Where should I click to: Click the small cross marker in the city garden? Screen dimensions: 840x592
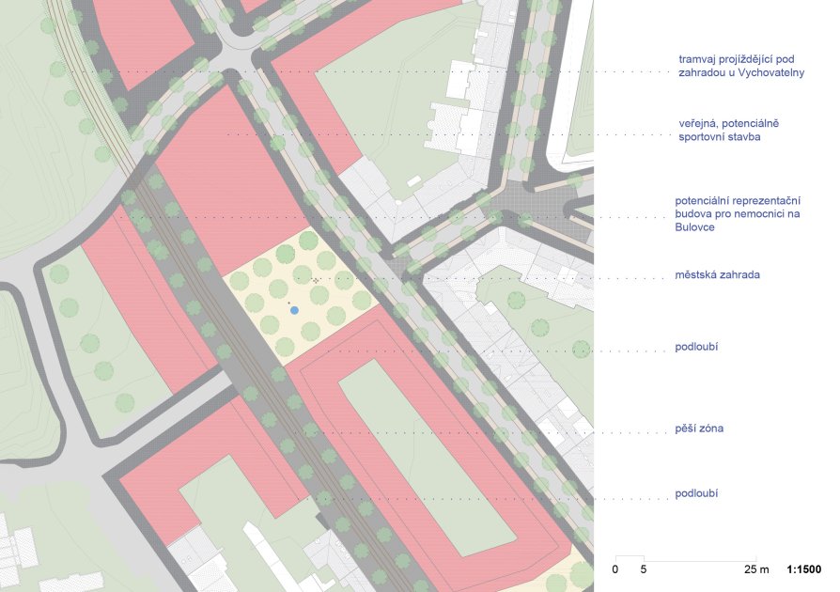pos(316,280)
